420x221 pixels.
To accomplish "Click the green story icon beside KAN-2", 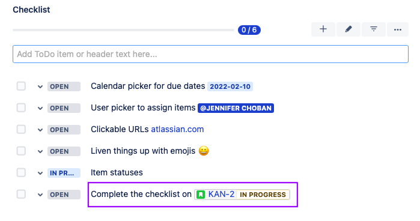I will pos(201,195).
